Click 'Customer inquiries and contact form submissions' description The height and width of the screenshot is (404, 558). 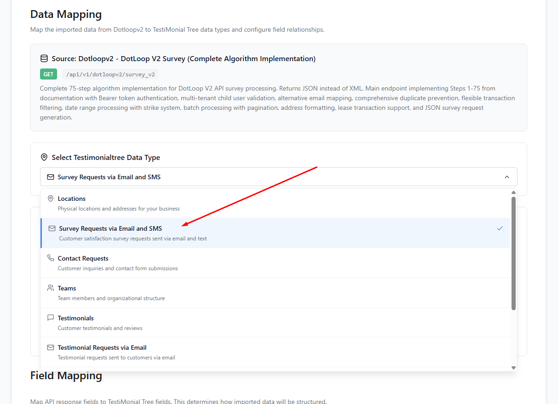tap(118, 268)
